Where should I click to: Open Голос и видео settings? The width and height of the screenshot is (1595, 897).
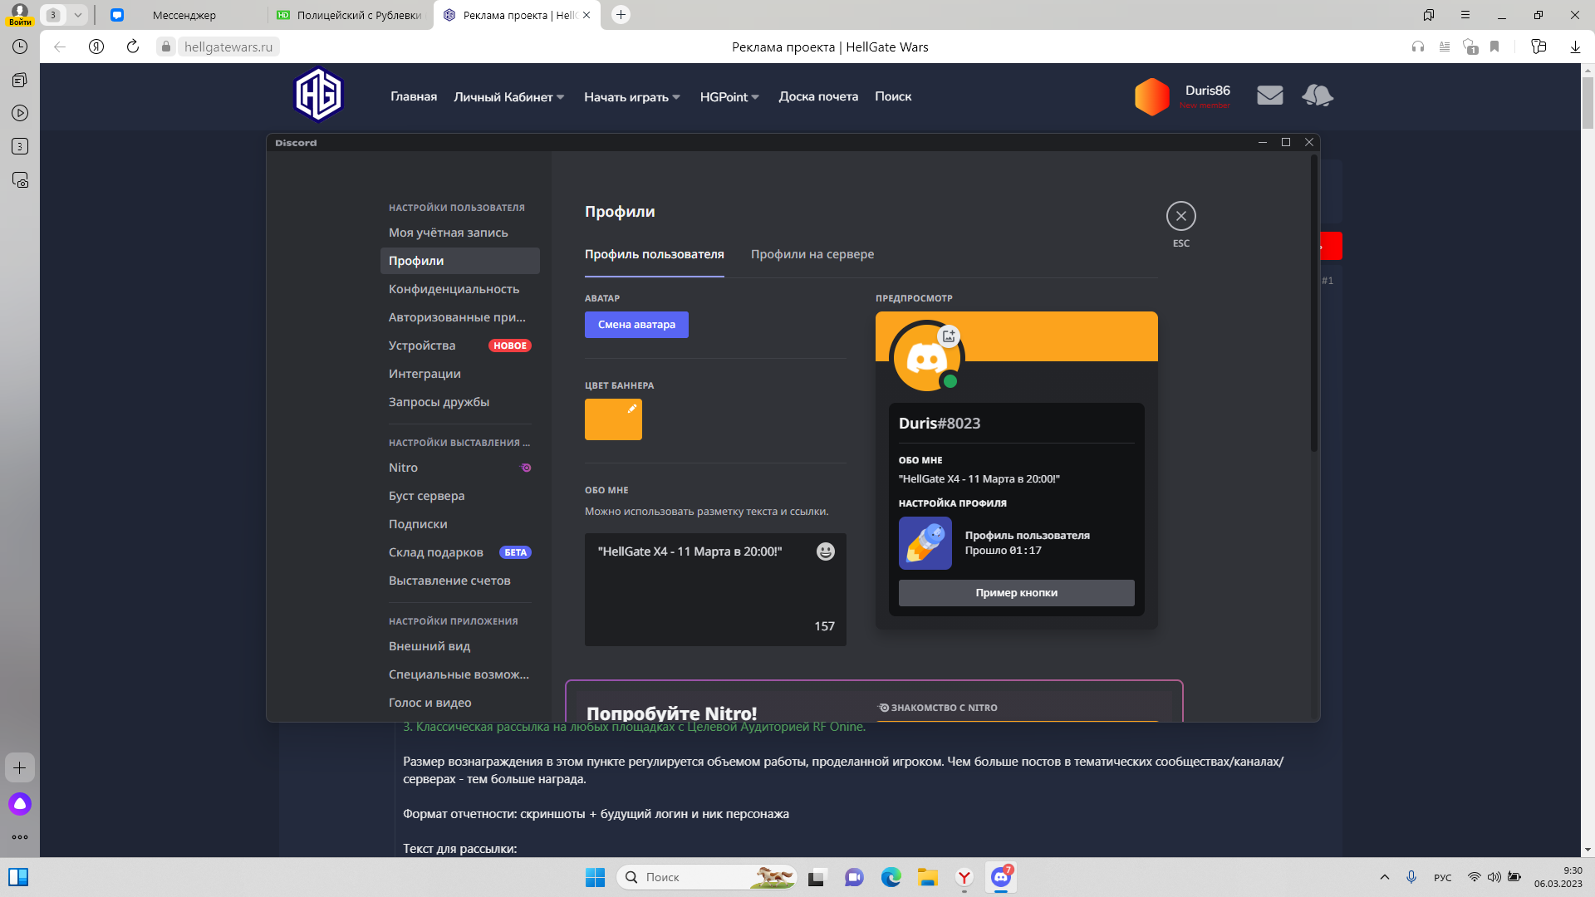pyautogui.click(x=460, y=703)
